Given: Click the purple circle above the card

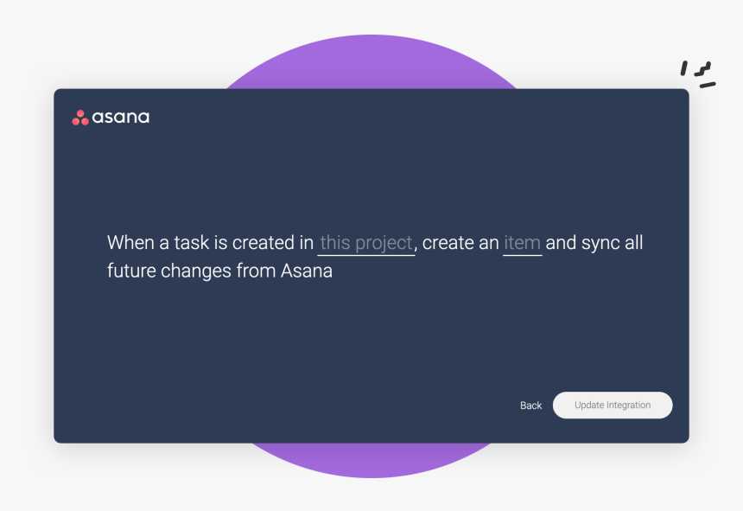Looking at the screenshot, I should pyautogui.click(x=371, y=62).
